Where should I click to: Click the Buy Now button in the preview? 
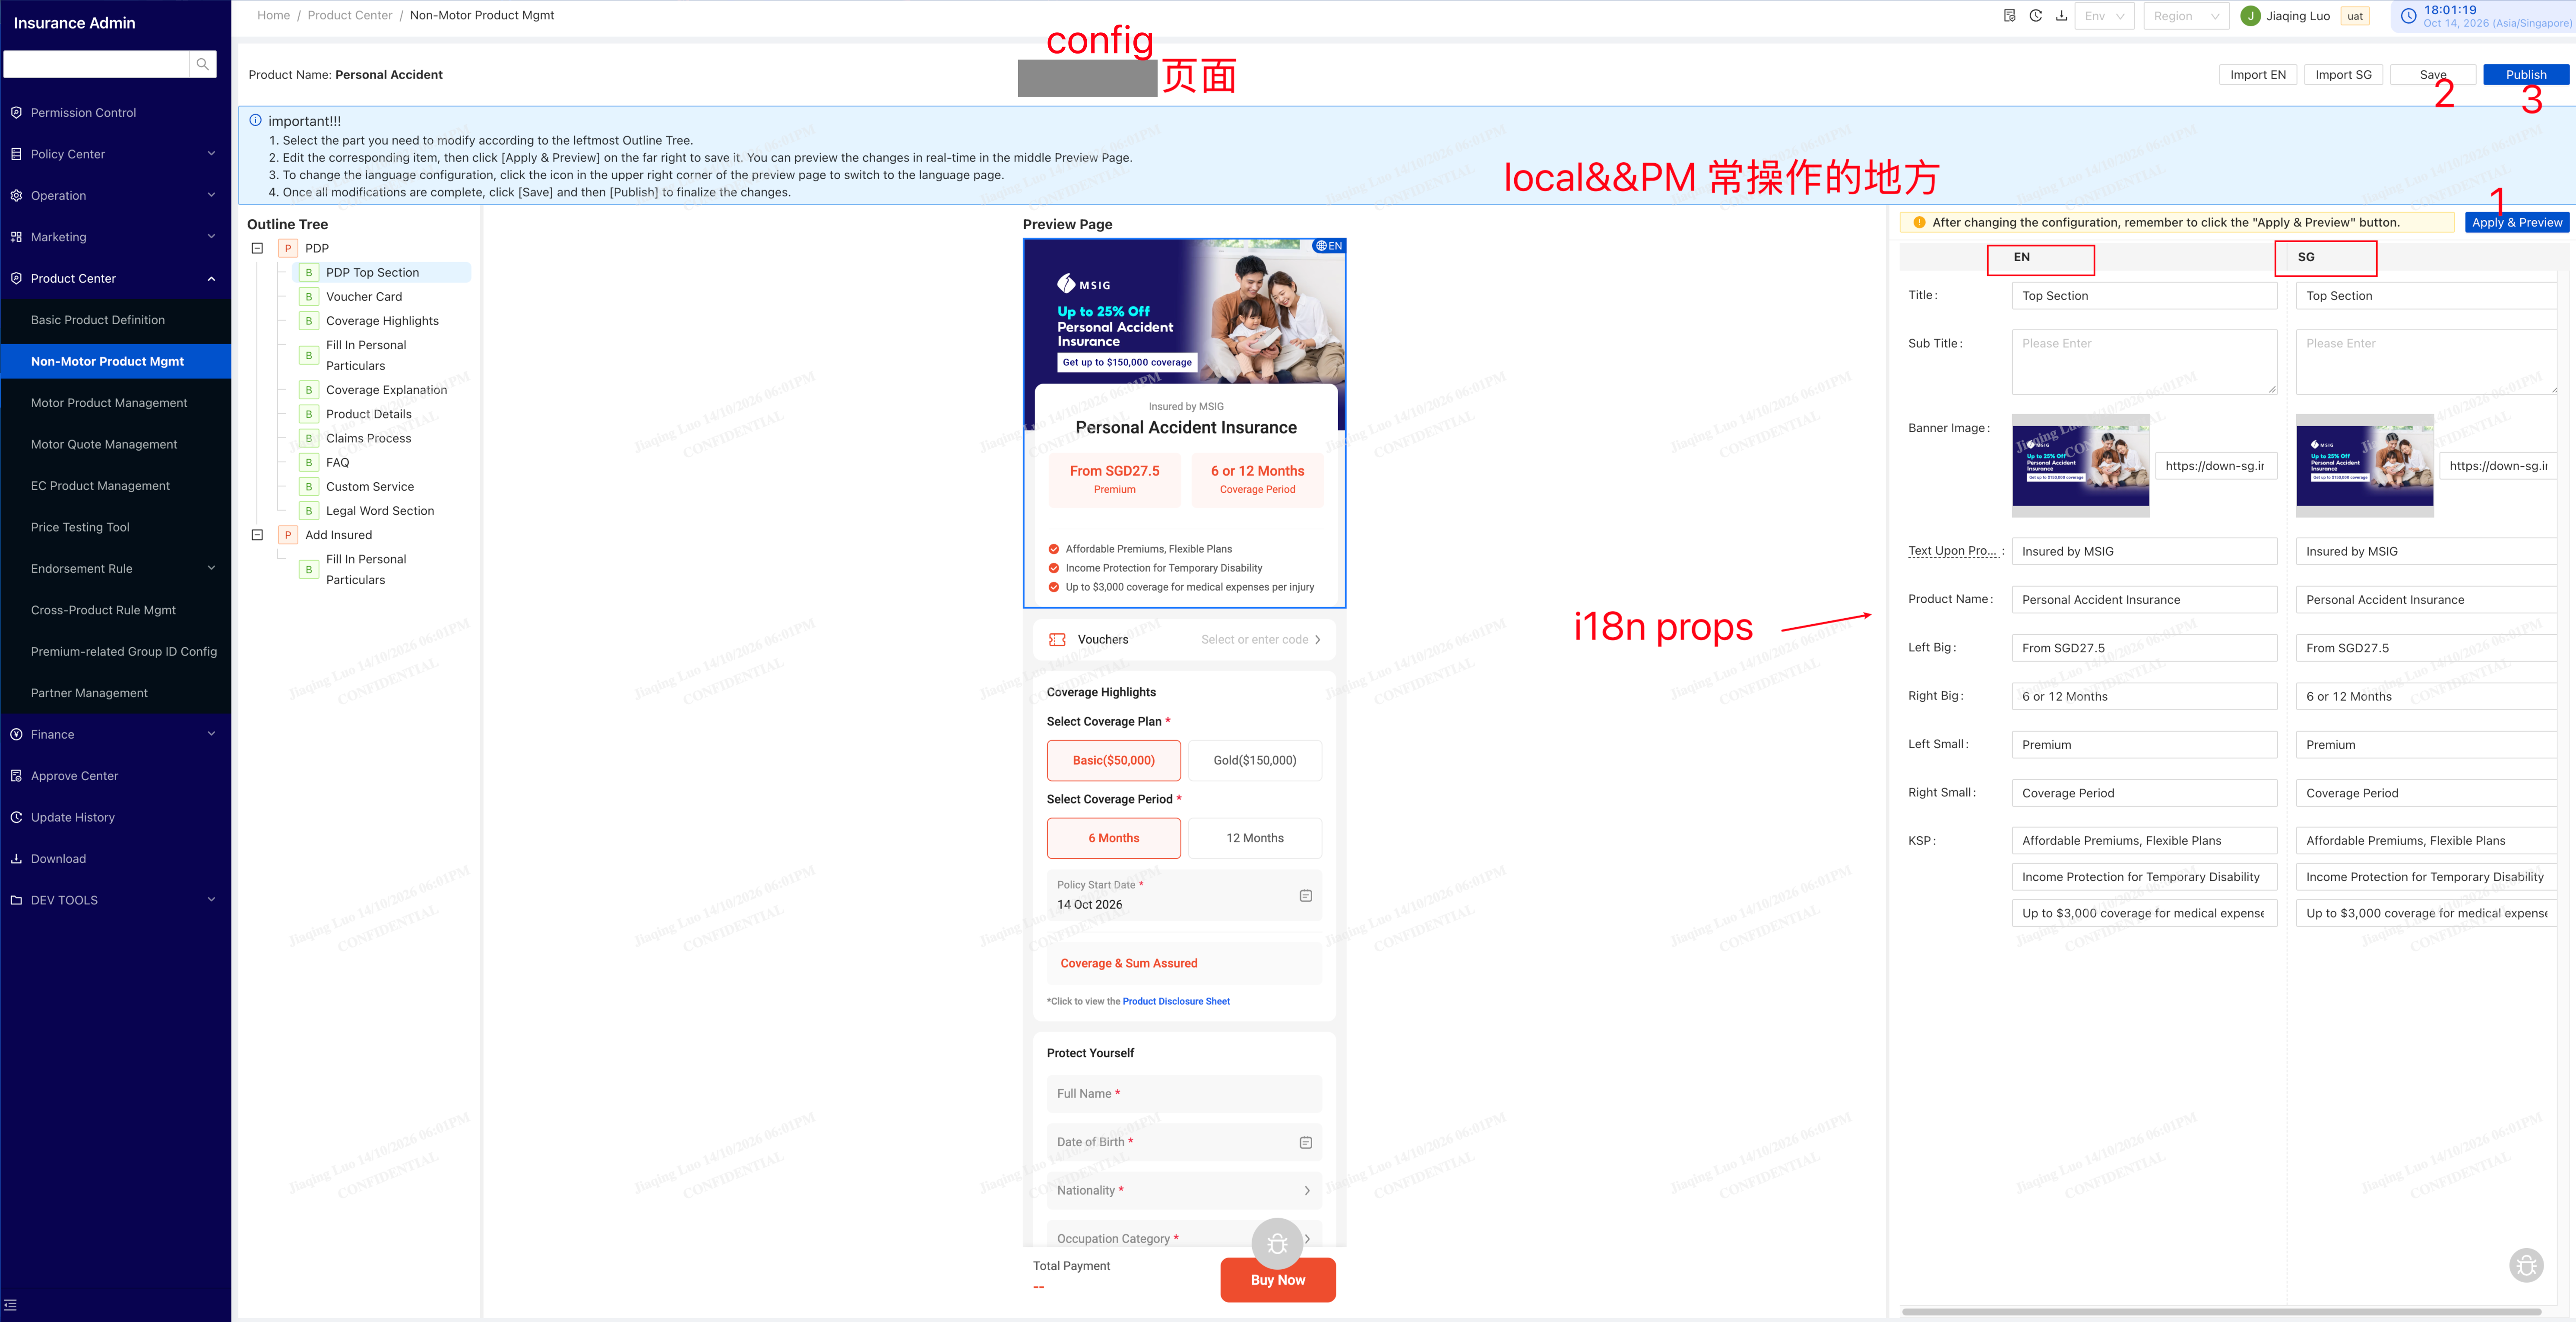point(1277,1280)
